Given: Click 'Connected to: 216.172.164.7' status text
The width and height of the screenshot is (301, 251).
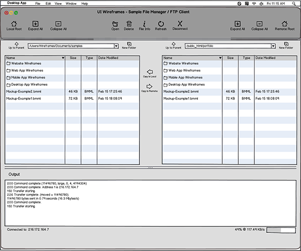Looking at the screenshot, I should (x=28, y=229).
